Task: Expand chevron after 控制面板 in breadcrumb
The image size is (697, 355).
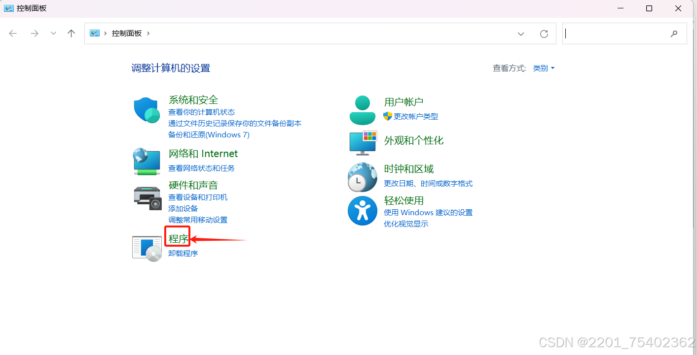Action: [x=148, y=33]
